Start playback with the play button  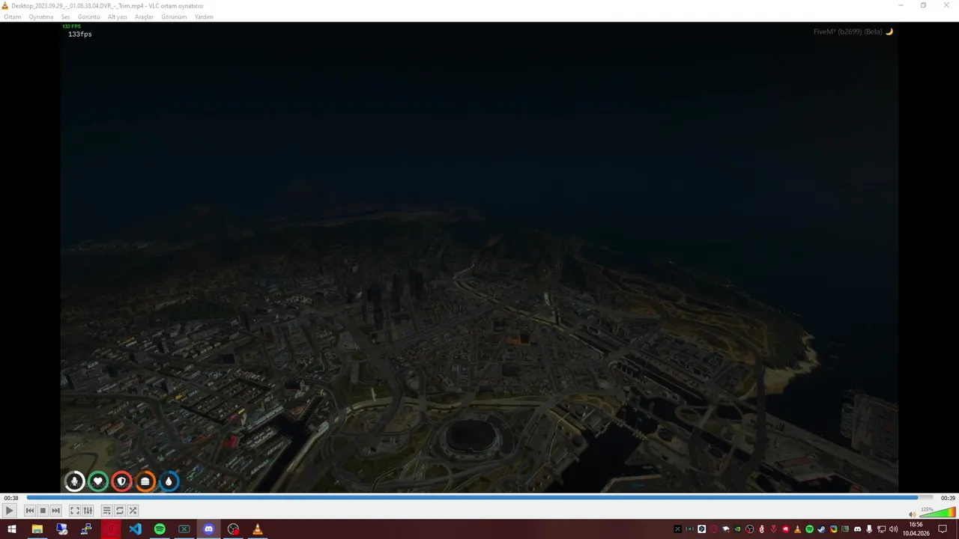coord(9,511)
